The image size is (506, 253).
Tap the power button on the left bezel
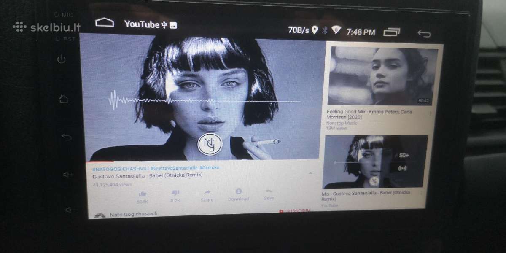pyautogui.click(x=62, y=59)
